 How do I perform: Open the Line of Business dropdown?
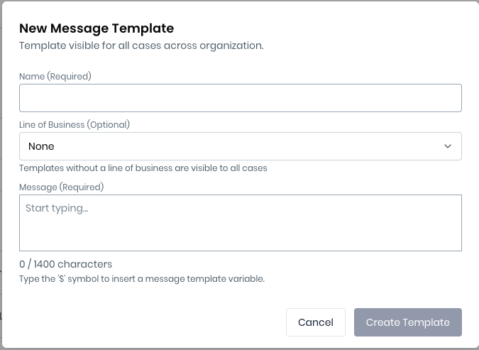pyautogui.click(x=240, y=146)
